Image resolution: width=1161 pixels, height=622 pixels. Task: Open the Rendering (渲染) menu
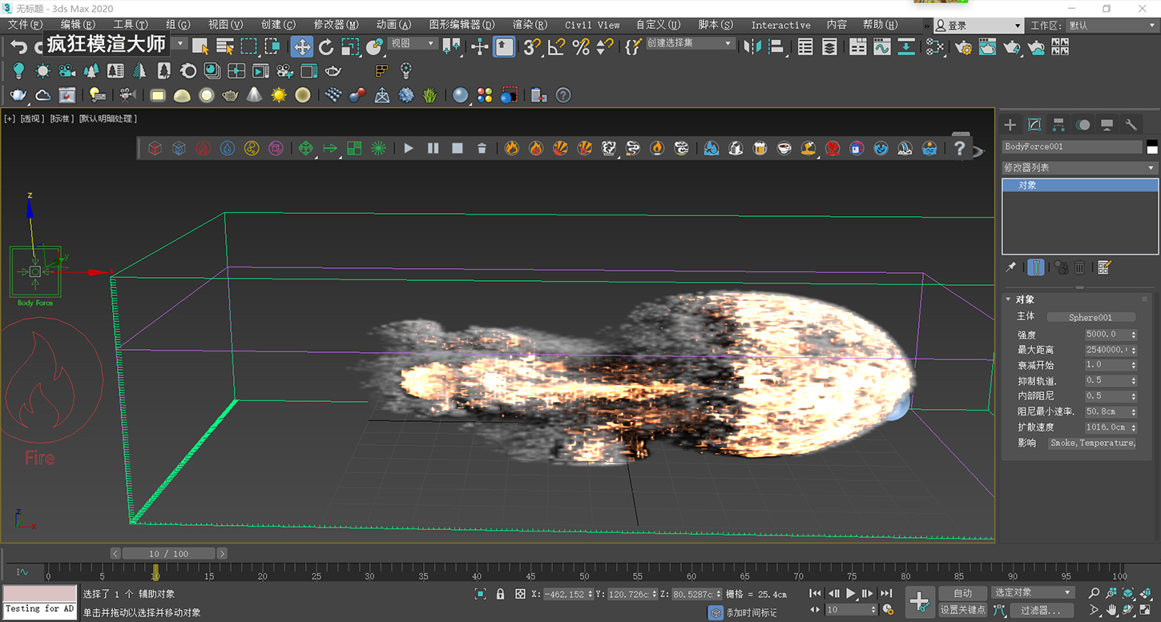(530, 25)
